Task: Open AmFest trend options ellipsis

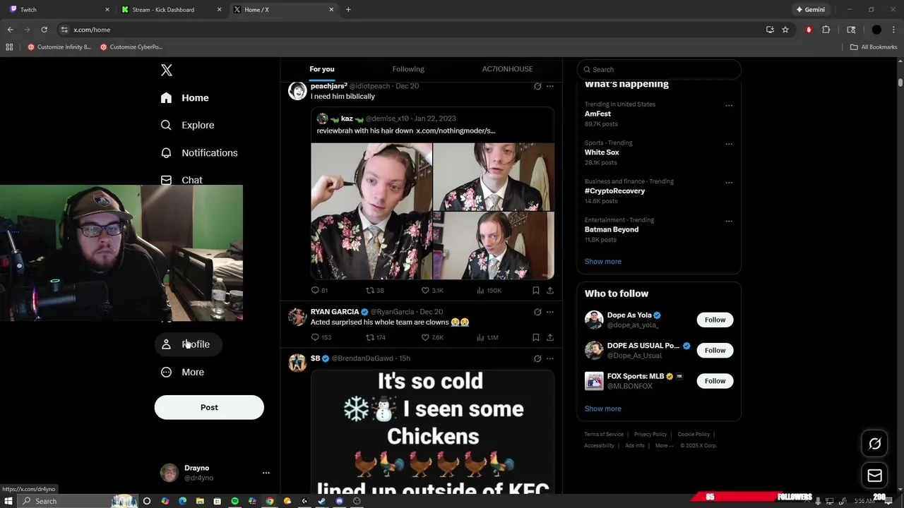Action: click(x=729, y=106)
